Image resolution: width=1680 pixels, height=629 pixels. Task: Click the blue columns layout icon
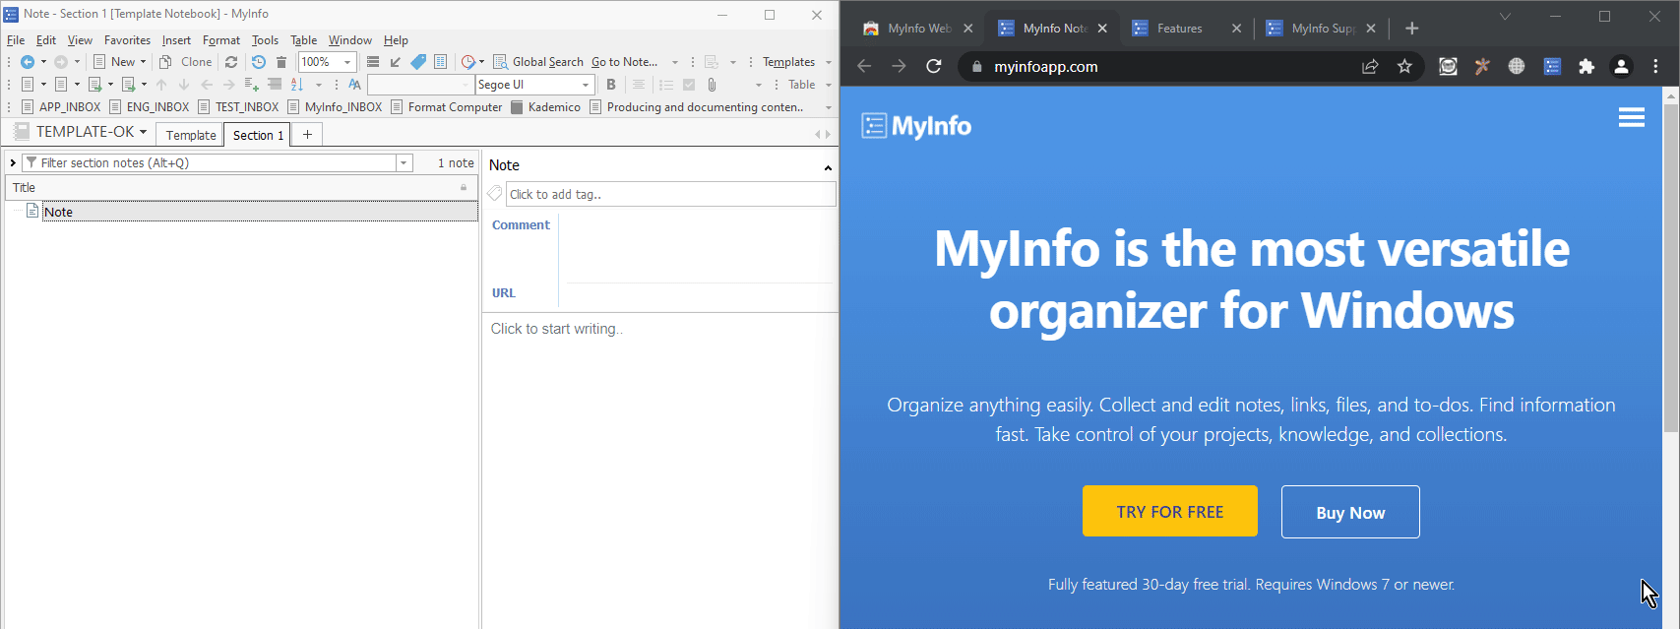441,62
